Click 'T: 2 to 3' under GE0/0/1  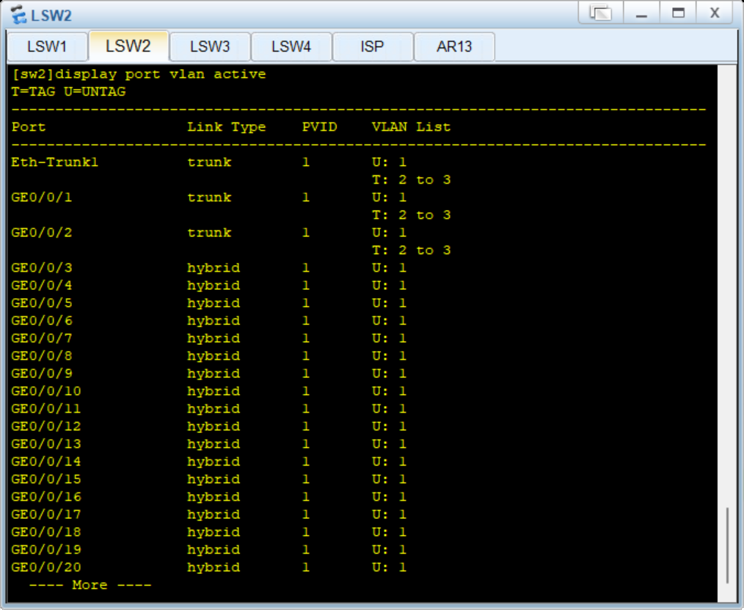click(x=411, y=215)
